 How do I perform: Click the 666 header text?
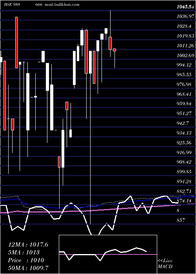(39, 5)
